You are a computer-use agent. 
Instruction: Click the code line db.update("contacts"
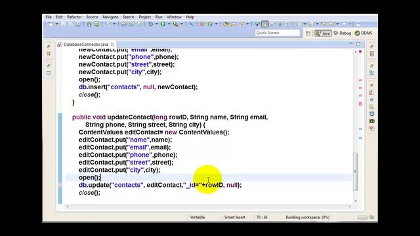click(160, 185)
